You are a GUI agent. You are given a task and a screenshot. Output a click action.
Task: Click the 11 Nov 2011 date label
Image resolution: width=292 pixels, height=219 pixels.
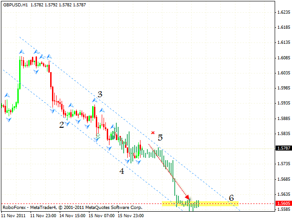point(14,214)
